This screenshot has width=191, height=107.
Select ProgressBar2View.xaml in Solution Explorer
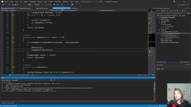tap(171, 32)
